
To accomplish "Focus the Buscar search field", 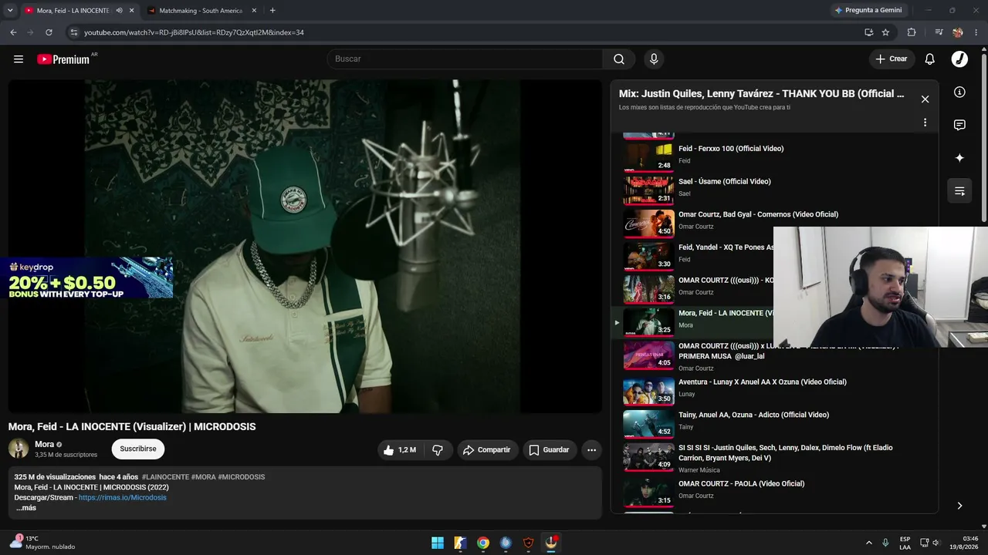I will pos(465,59).
